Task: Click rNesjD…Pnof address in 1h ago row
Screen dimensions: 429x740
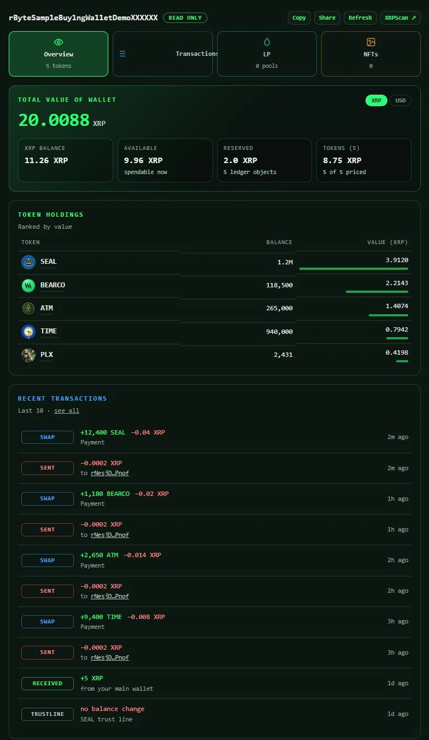Action: tap(110, 535)
